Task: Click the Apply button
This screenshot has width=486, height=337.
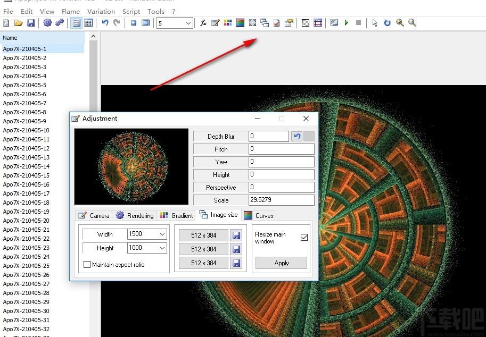Action: coord(282,263)
